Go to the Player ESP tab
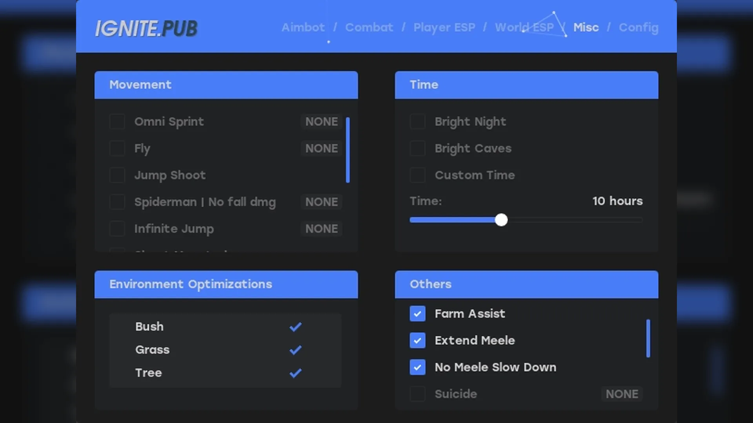 pyautogui.click(x=444, y=27)
